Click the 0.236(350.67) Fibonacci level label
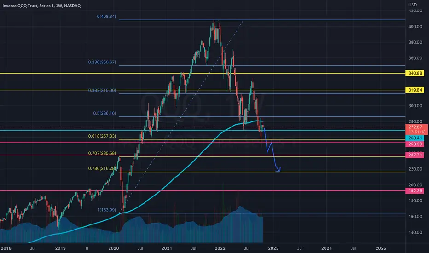The image size is (429, 253). [102, 62]
